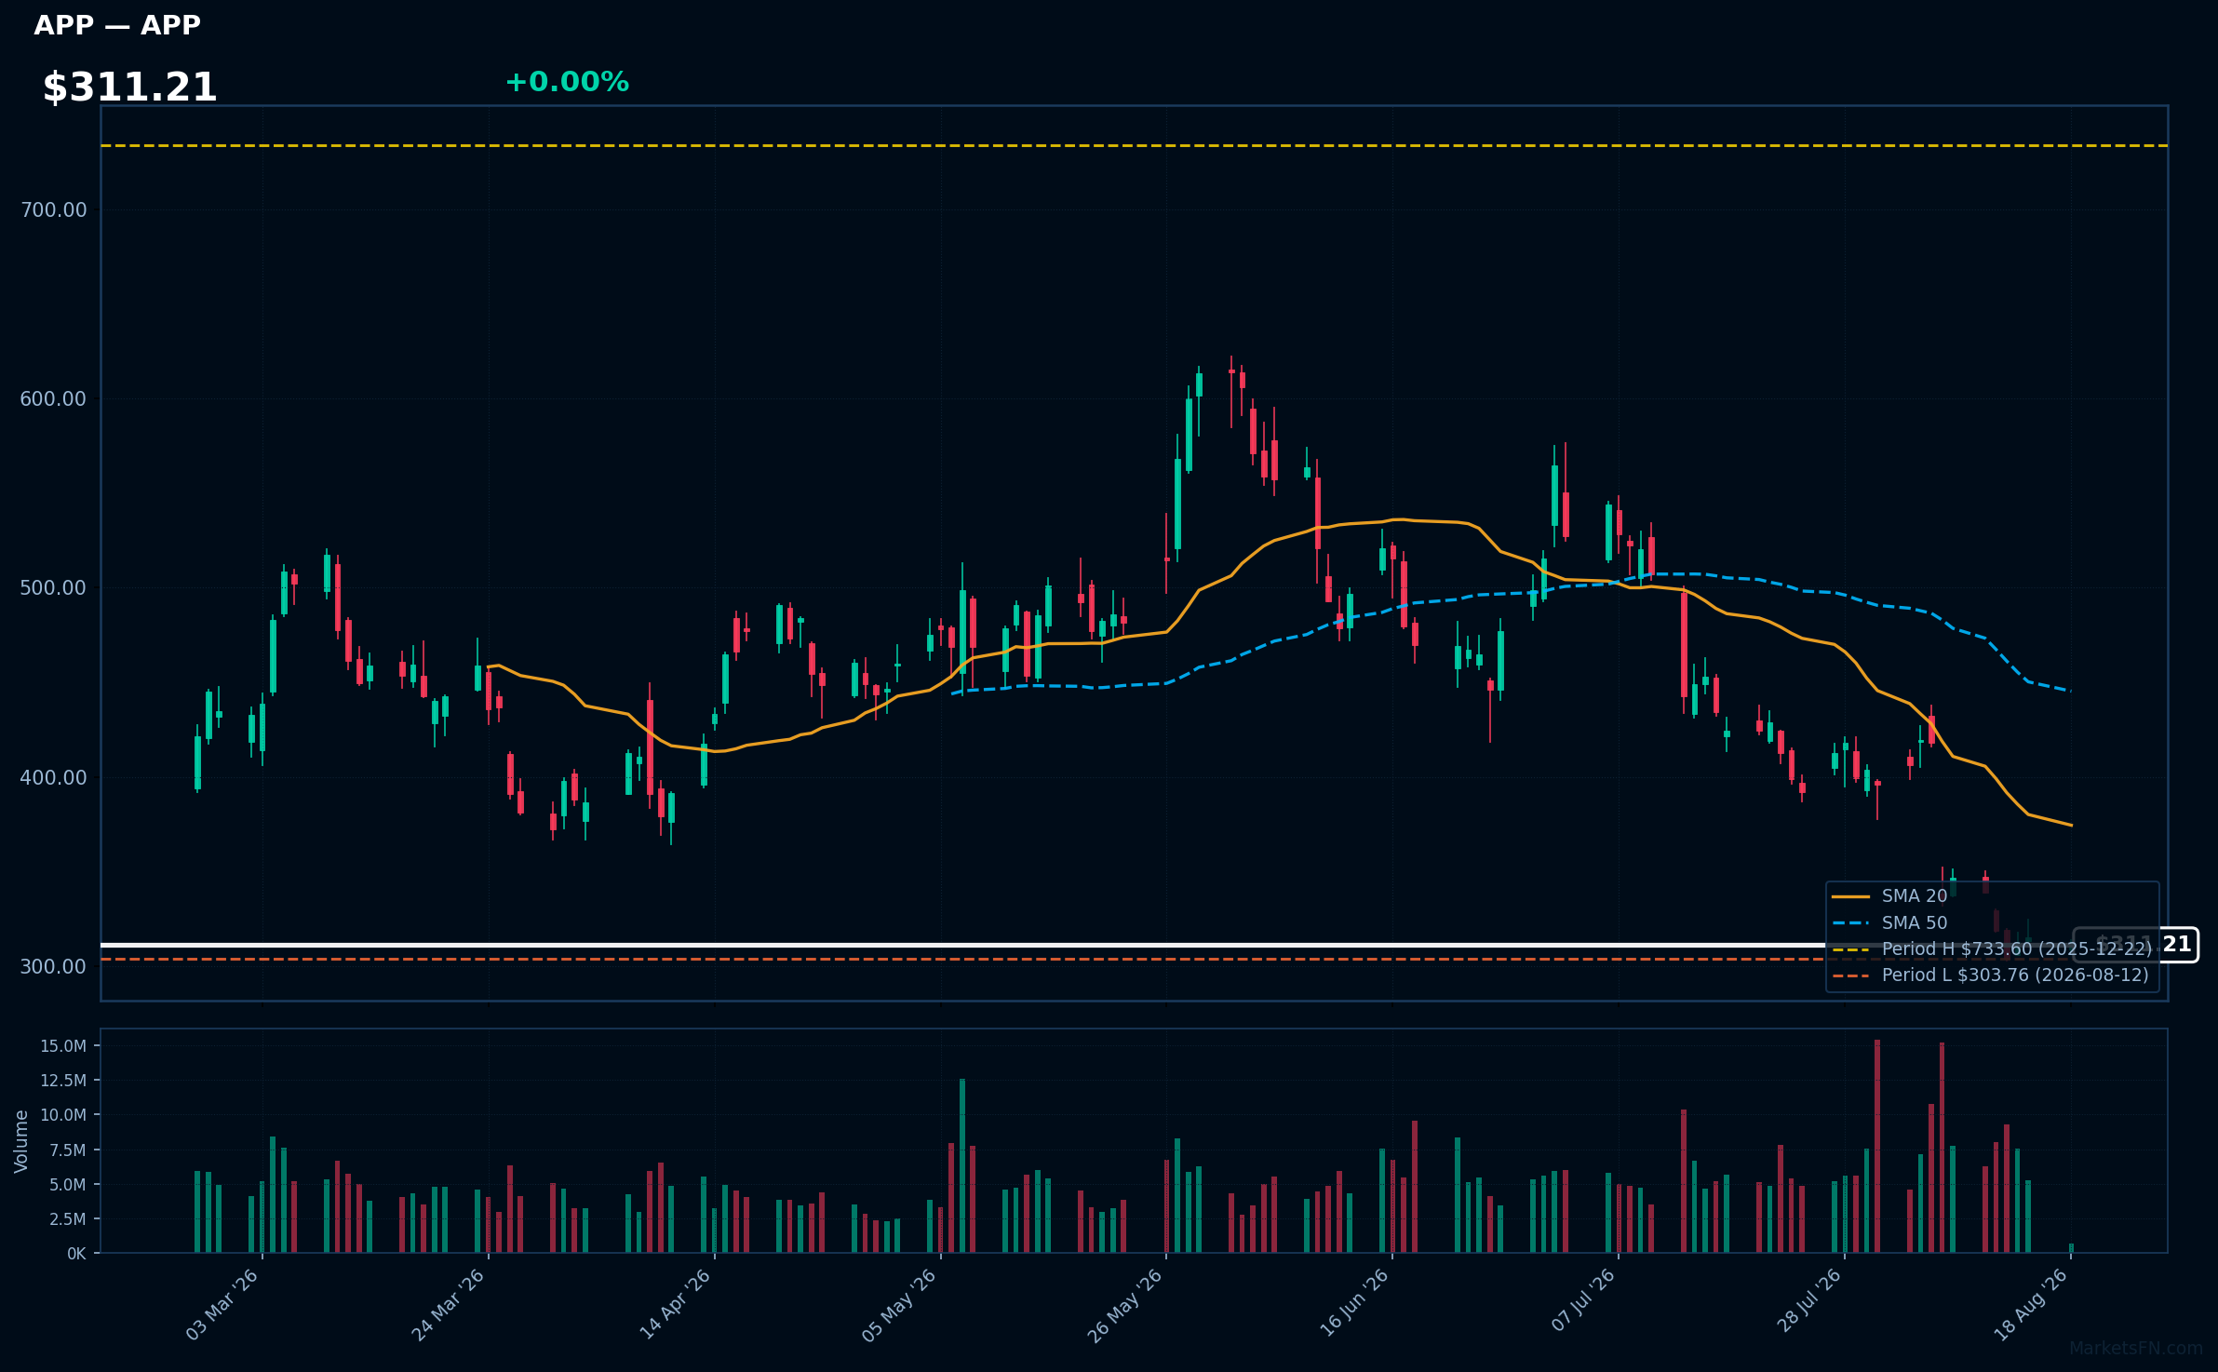Click the 300.00 price axis label
Image resolution: width=2218 pixels, height=1372 pixels.
53,966
